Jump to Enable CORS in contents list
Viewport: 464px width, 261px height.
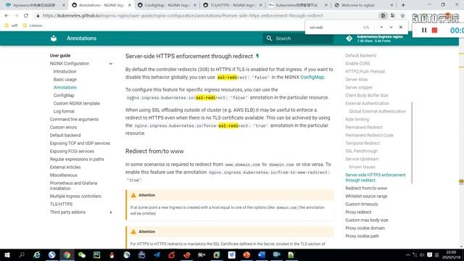click(357, 64)
